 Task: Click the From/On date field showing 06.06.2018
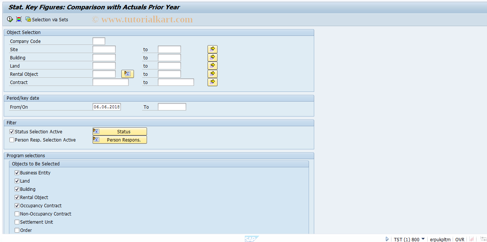point(106,106)
